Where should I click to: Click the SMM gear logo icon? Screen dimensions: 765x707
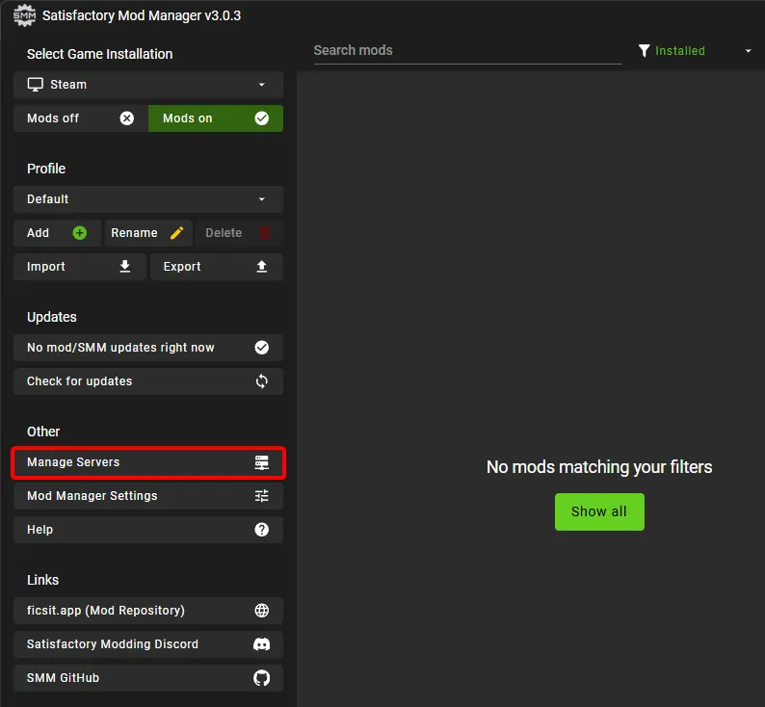(x=24, y=15)
